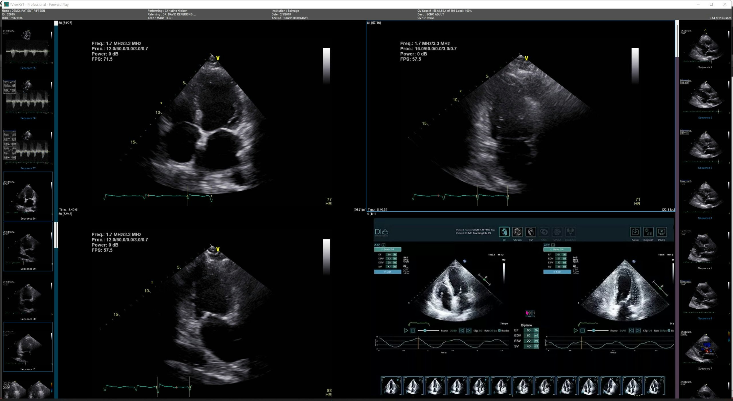Viewport: 733px width, 401px height.
Task: Click the DiA logo
Action: (381, 232)
